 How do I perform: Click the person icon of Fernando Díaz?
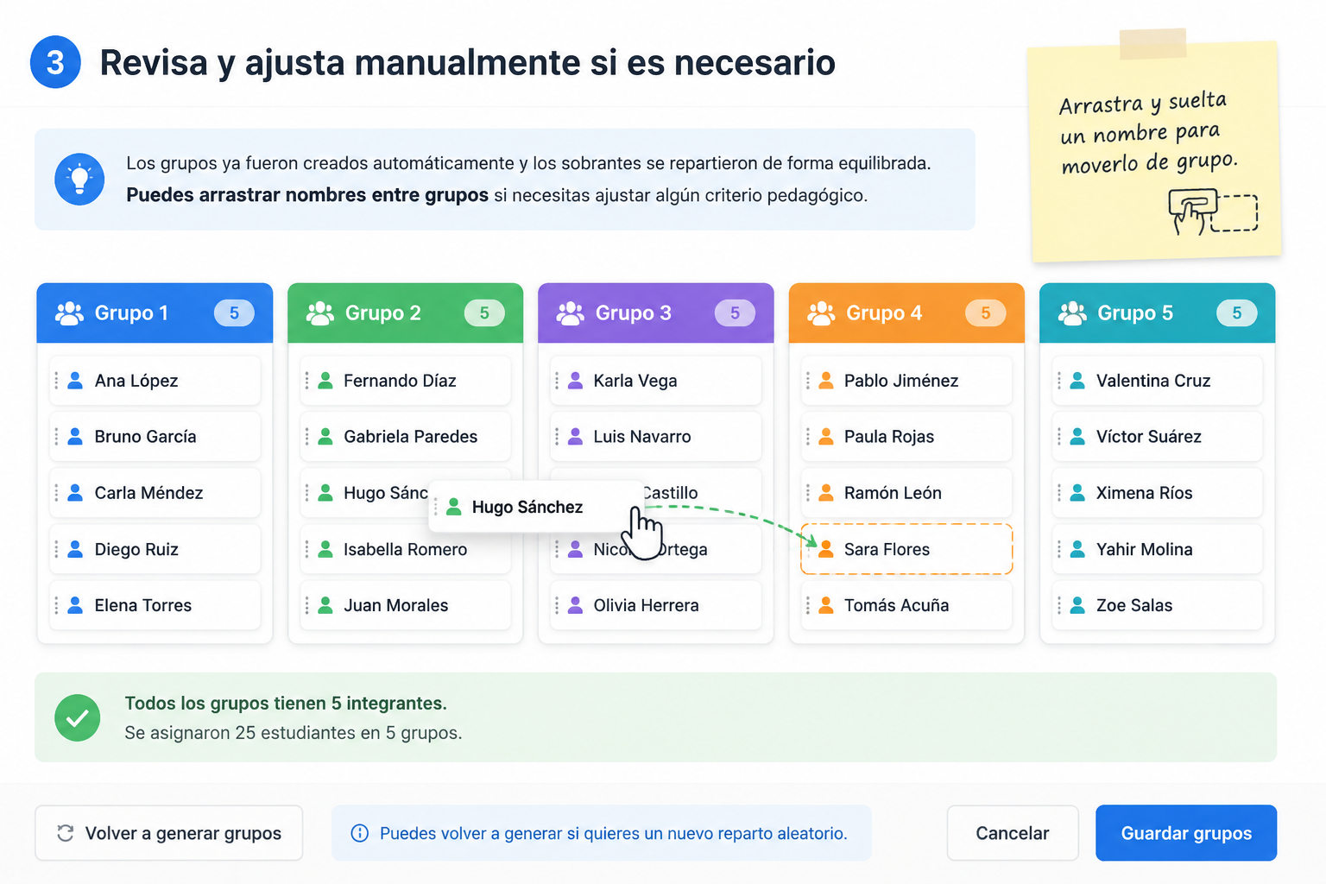click(325, 381)
